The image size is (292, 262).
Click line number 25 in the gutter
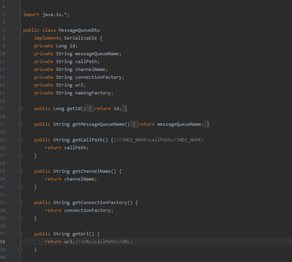tap(3, 140)
